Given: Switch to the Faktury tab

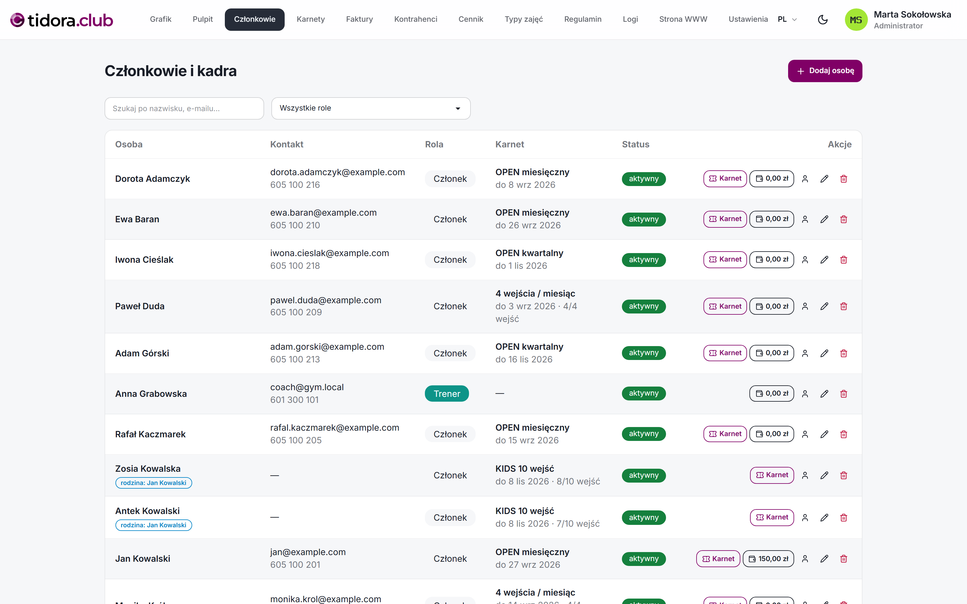Looking at the screenshot, I should 359,19.
